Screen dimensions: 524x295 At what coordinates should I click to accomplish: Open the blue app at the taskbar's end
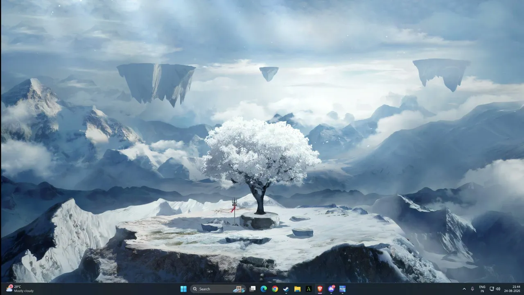pos(342,289)
